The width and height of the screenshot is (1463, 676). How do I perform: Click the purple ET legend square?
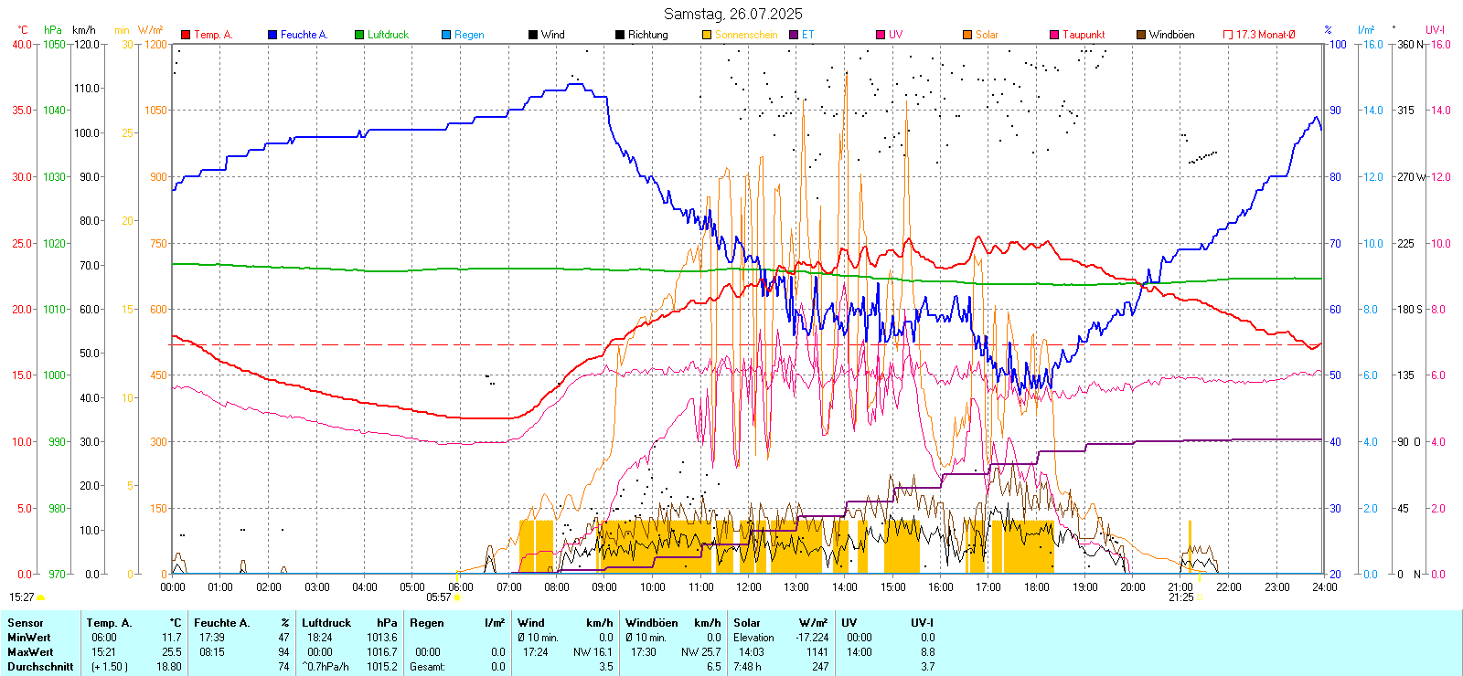pos(794,35)
